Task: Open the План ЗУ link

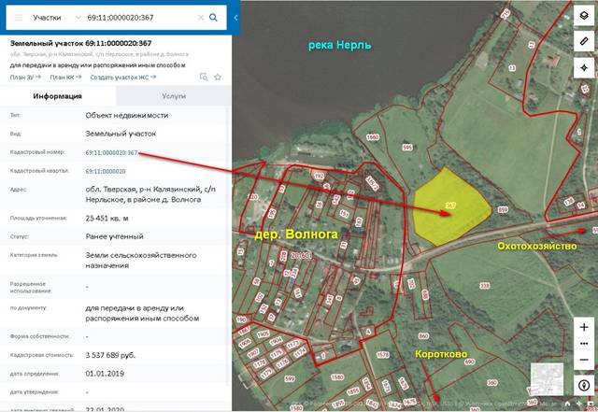Action: [x=25, y=77]
